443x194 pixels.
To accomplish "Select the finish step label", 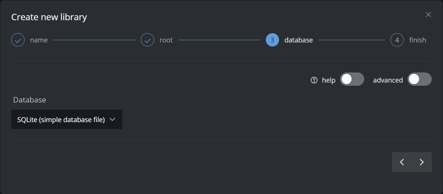I will coord(417,40).
